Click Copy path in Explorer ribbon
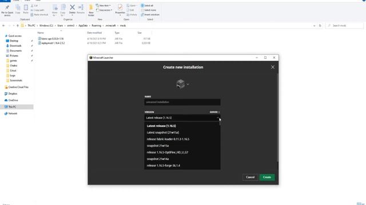Image resolution: width=366 pixels, height=205 pixels. [37, 10]
